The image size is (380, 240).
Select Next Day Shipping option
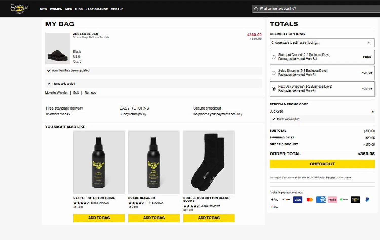[274, 89]
